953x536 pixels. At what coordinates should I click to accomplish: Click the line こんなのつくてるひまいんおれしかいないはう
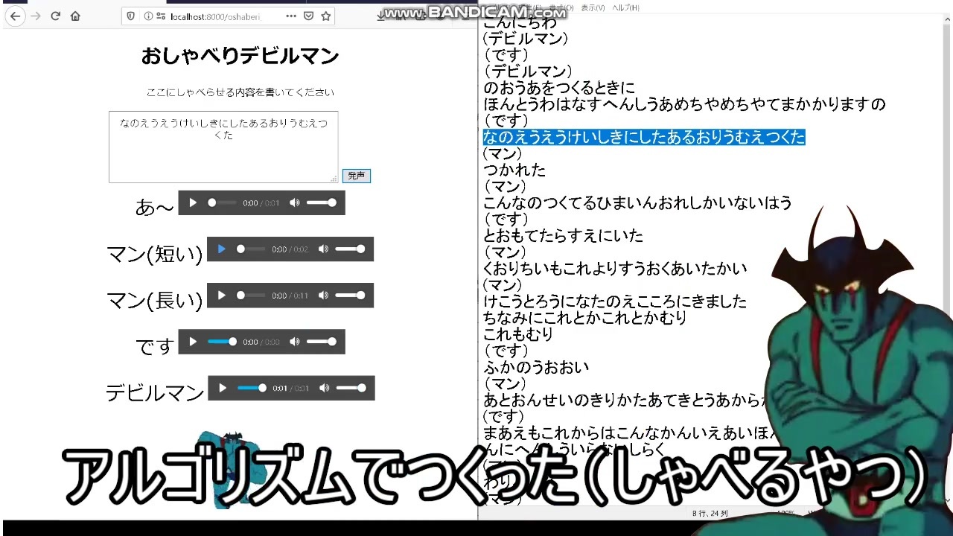point(637,202)
